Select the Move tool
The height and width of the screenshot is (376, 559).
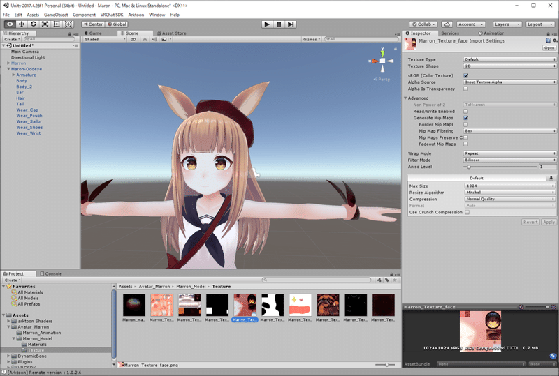pyautogui.click(x=22, y=24)
